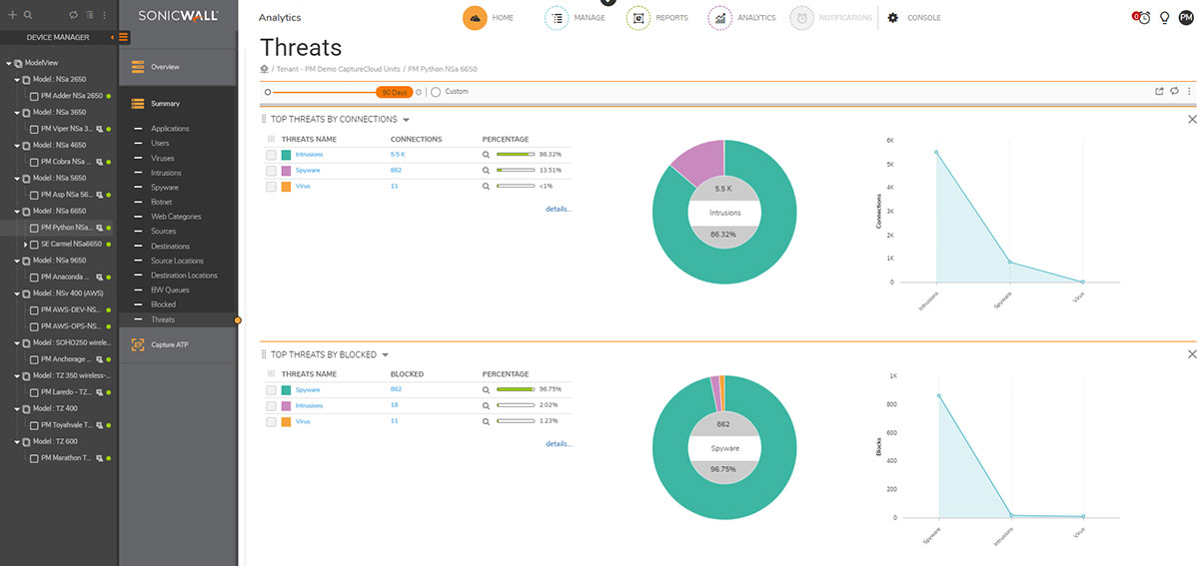This screenshot has width=1199, height=566.
Task: Tick the Intrusions checkbox in blocked table
Action: coord(271,405)
